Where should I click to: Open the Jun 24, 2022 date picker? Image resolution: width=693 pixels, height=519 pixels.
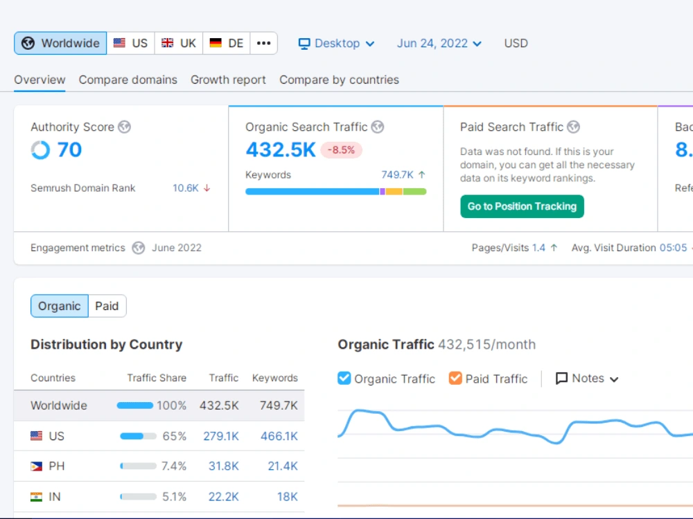439,43
